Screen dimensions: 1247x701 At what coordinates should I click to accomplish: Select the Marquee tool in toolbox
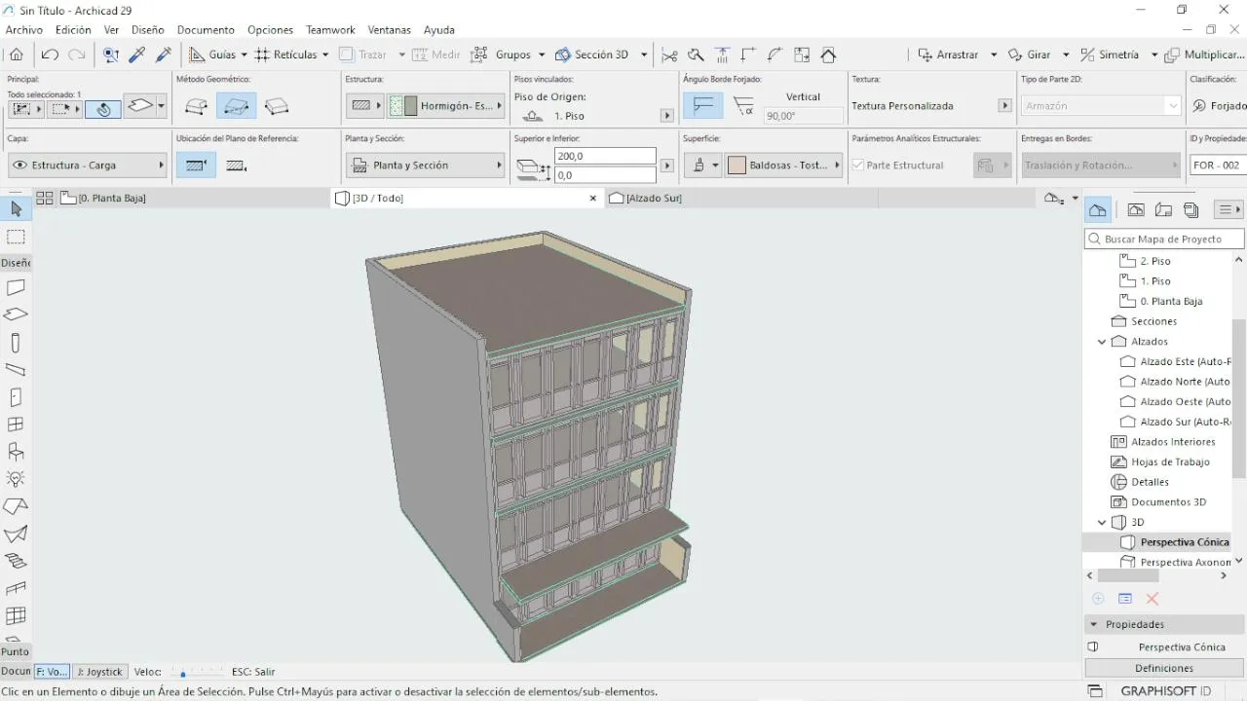[16, 237]
